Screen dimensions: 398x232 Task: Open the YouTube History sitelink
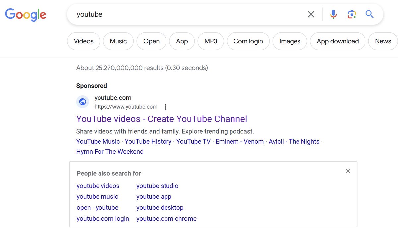click(148, 141)
